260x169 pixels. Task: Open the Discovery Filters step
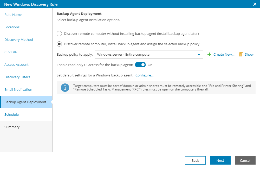click(x=17, y=77)
